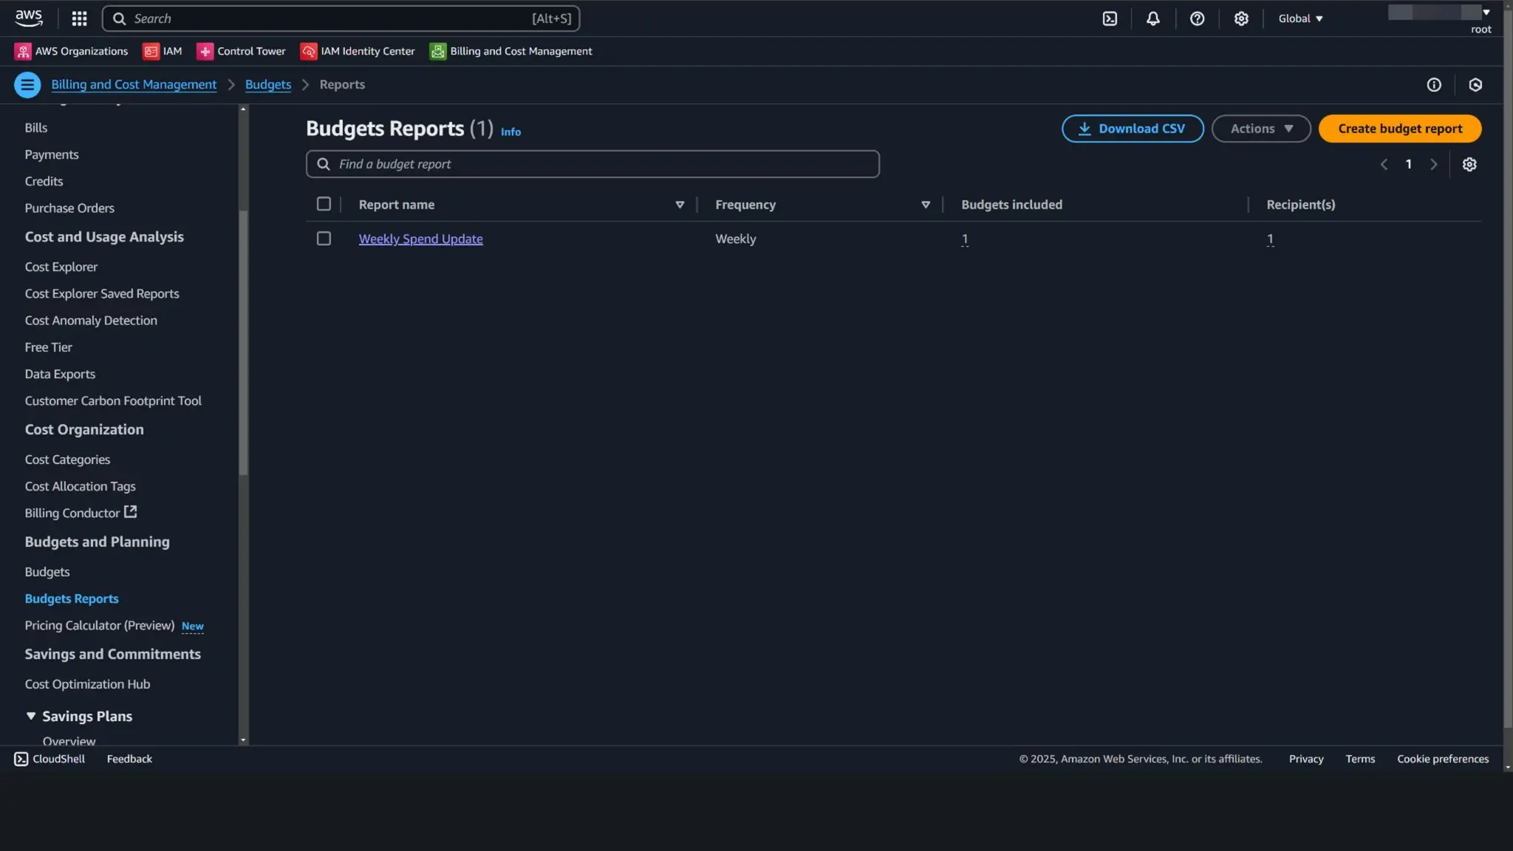Go to Cost Explorer in sidebar
The image size is (1513, 851).
click(x=61, y=267)
